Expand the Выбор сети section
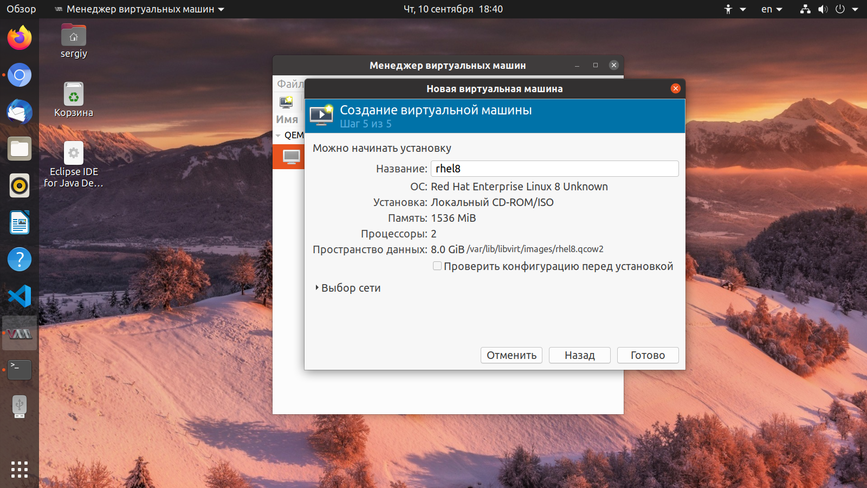Viewport: 867px width, 488px height. pyautogui.click(x=348, y=288)
